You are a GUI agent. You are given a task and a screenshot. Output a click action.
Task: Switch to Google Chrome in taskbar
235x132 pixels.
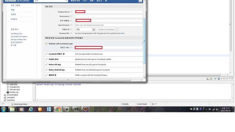pyautogui.click(x=58, y=109)
